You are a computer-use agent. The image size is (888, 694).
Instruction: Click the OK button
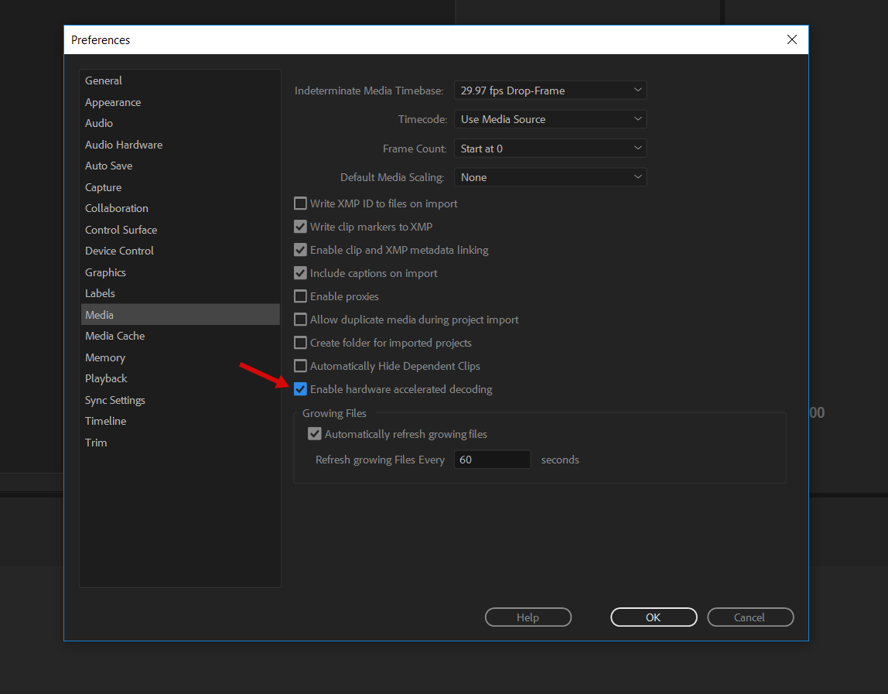pos(654,617)
